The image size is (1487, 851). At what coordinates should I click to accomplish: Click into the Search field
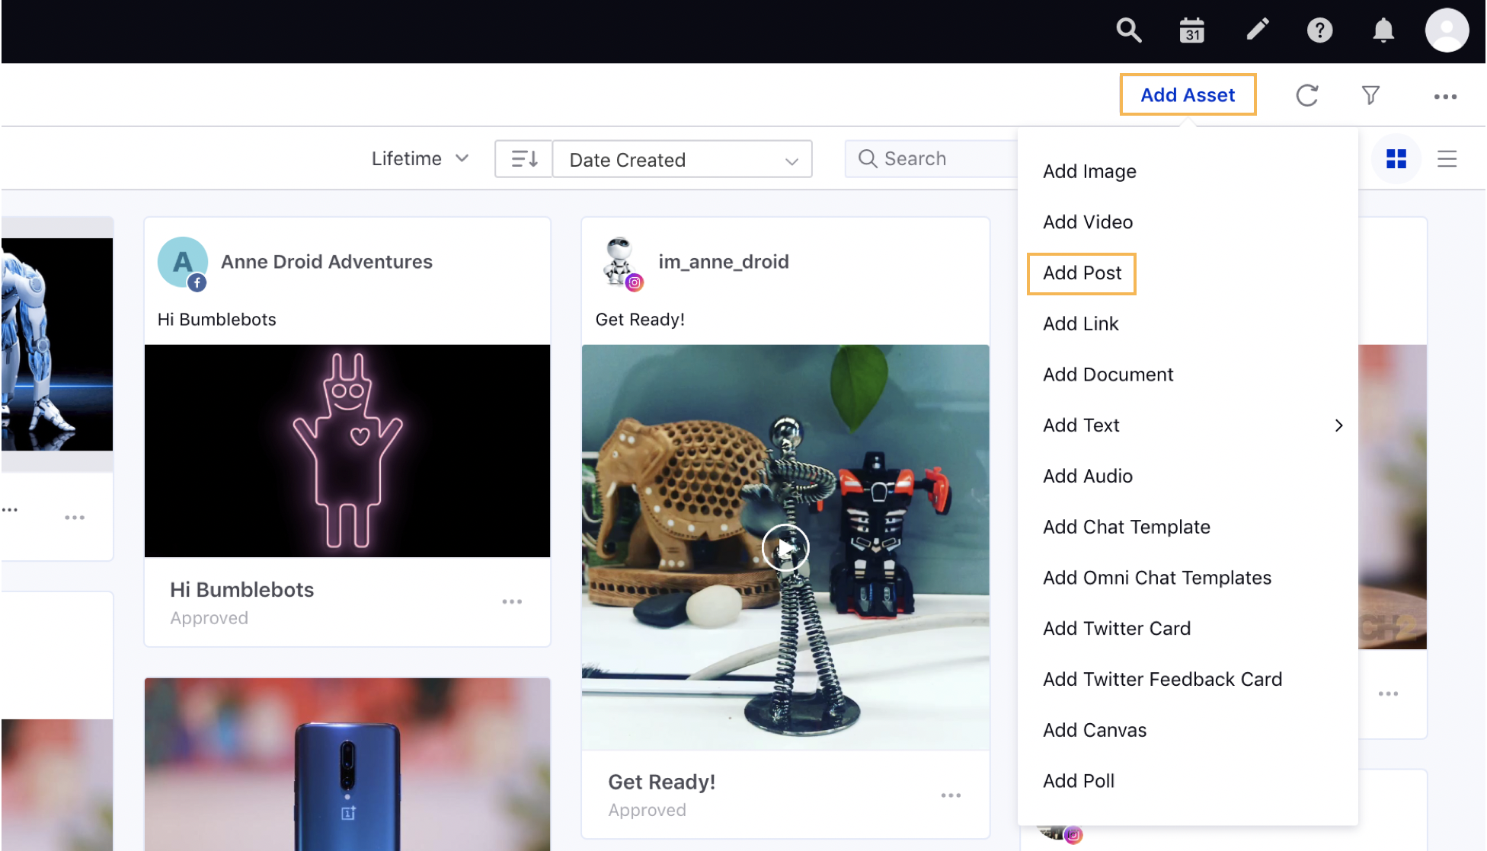coord(931,158)
